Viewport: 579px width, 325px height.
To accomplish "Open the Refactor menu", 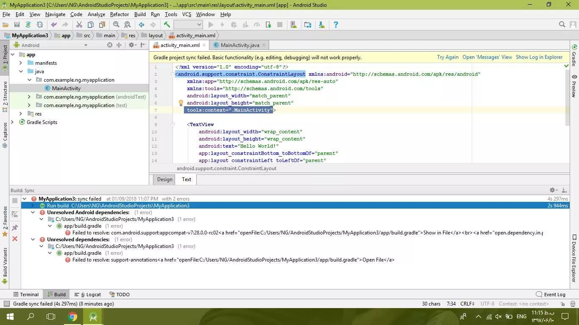I will click(x=120, y=14).
